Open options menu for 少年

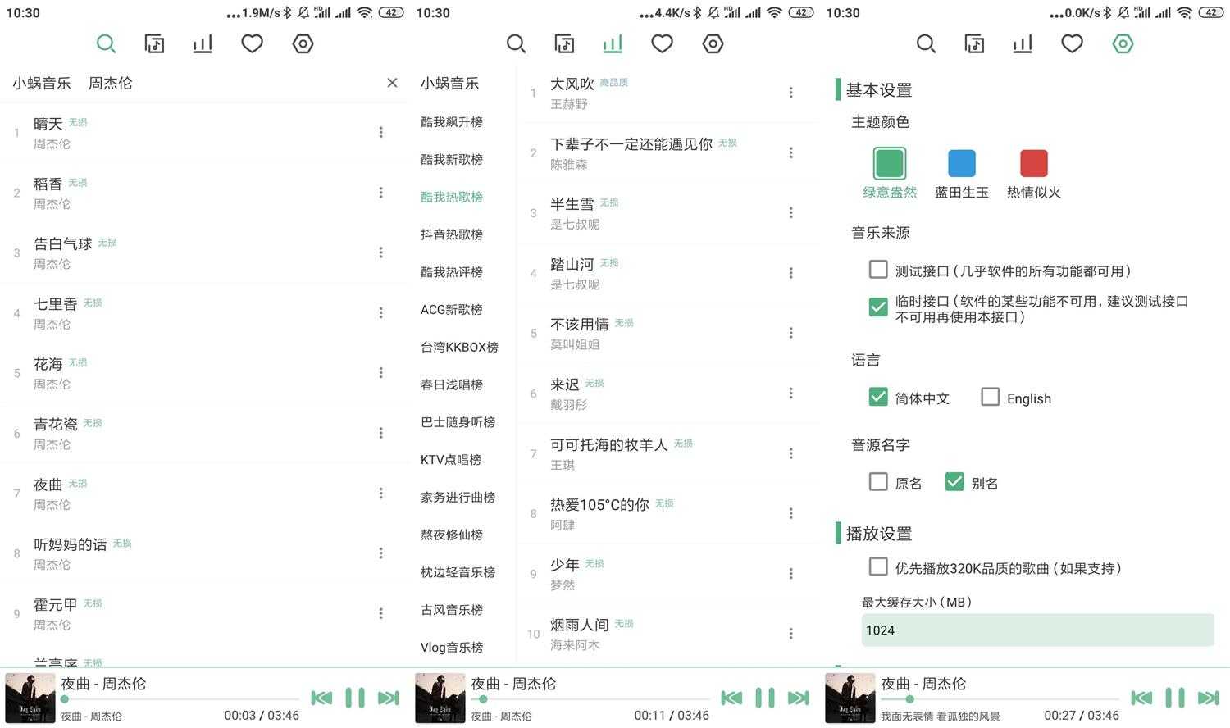click(x=790, y=573)
